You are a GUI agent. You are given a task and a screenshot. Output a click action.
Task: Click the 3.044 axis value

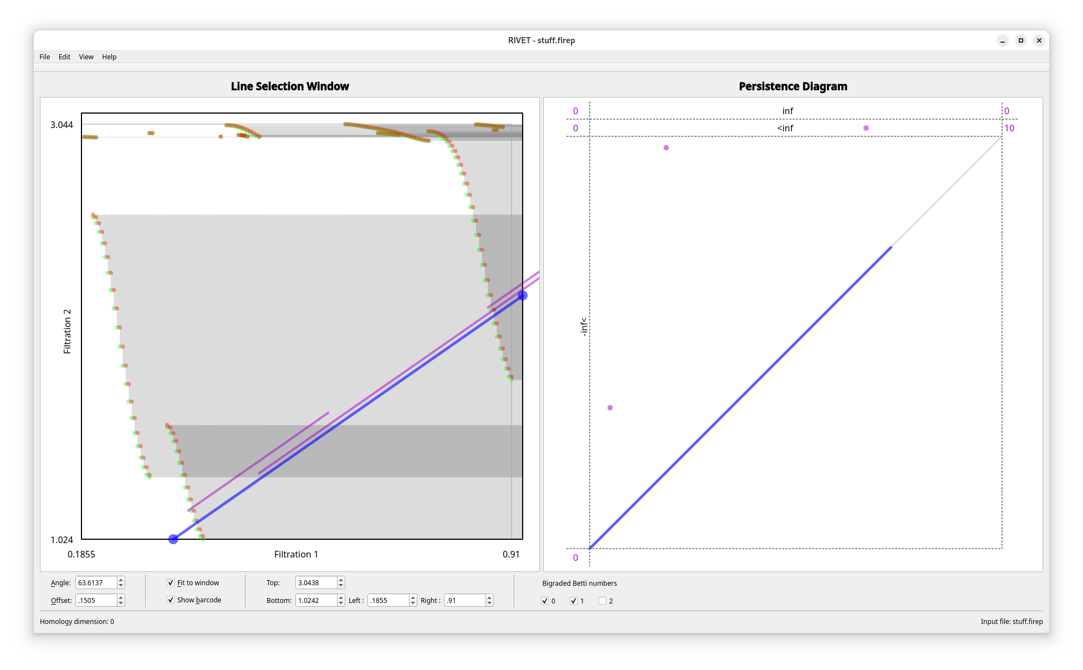pos(62,125)
